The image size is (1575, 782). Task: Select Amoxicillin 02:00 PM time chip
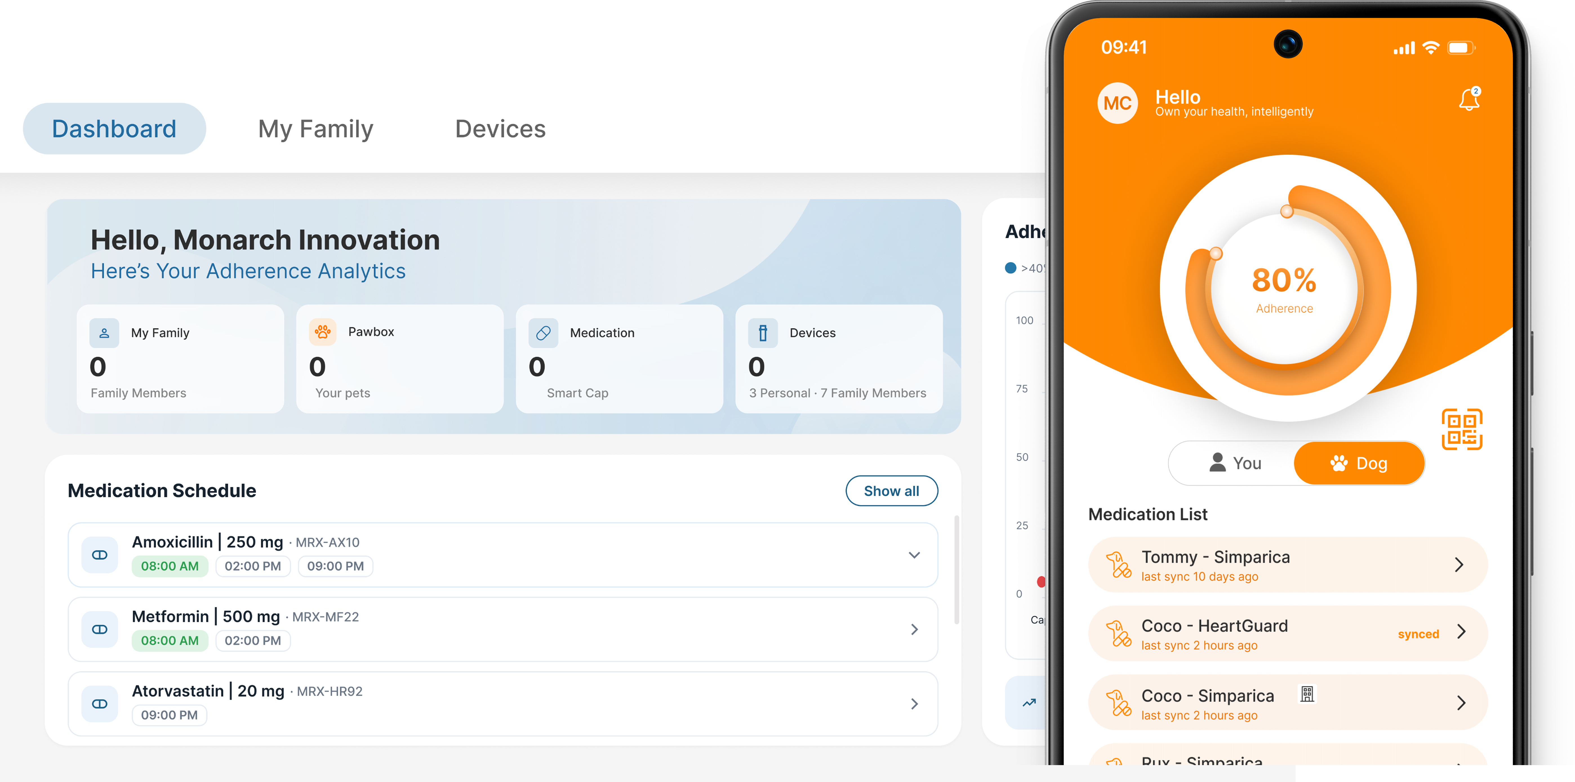pyautogui.click(x=253, y=566)
